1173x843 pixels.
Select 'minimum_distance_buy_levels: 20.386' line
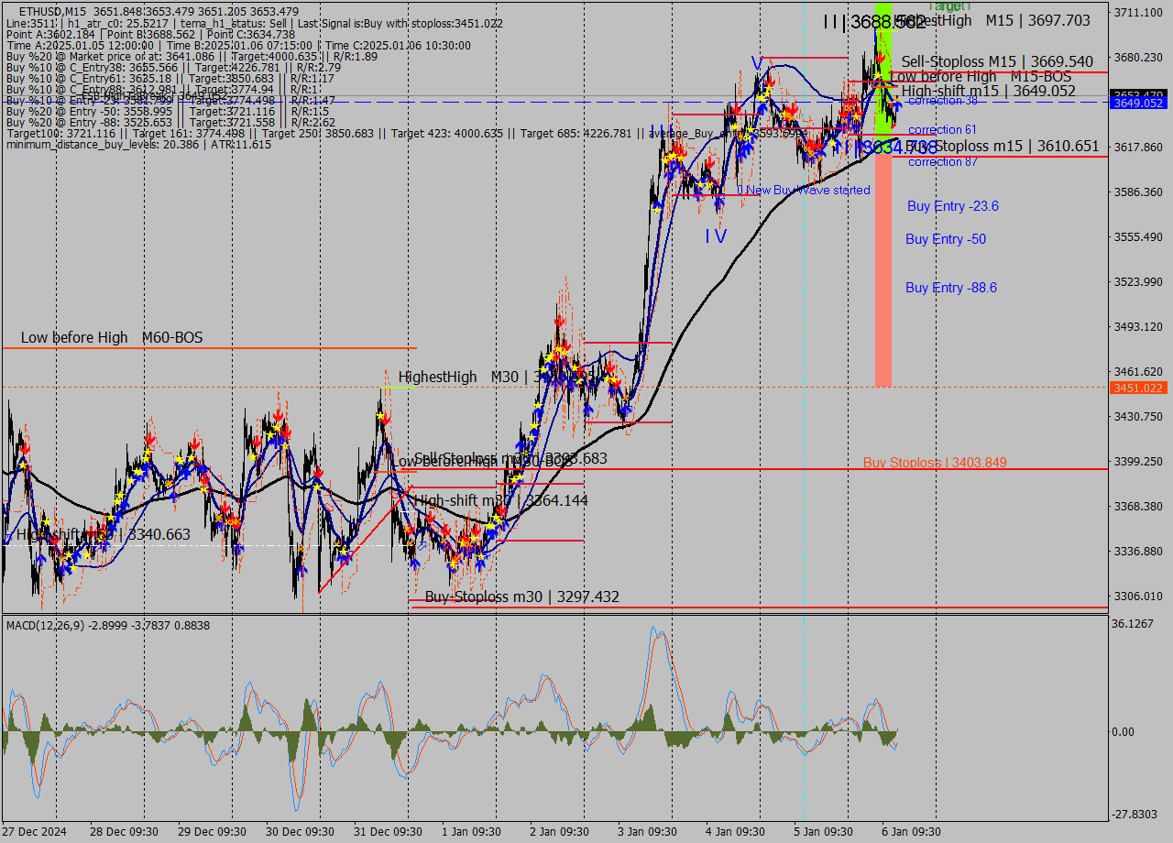pyautogui.click(x=138, y=144)
